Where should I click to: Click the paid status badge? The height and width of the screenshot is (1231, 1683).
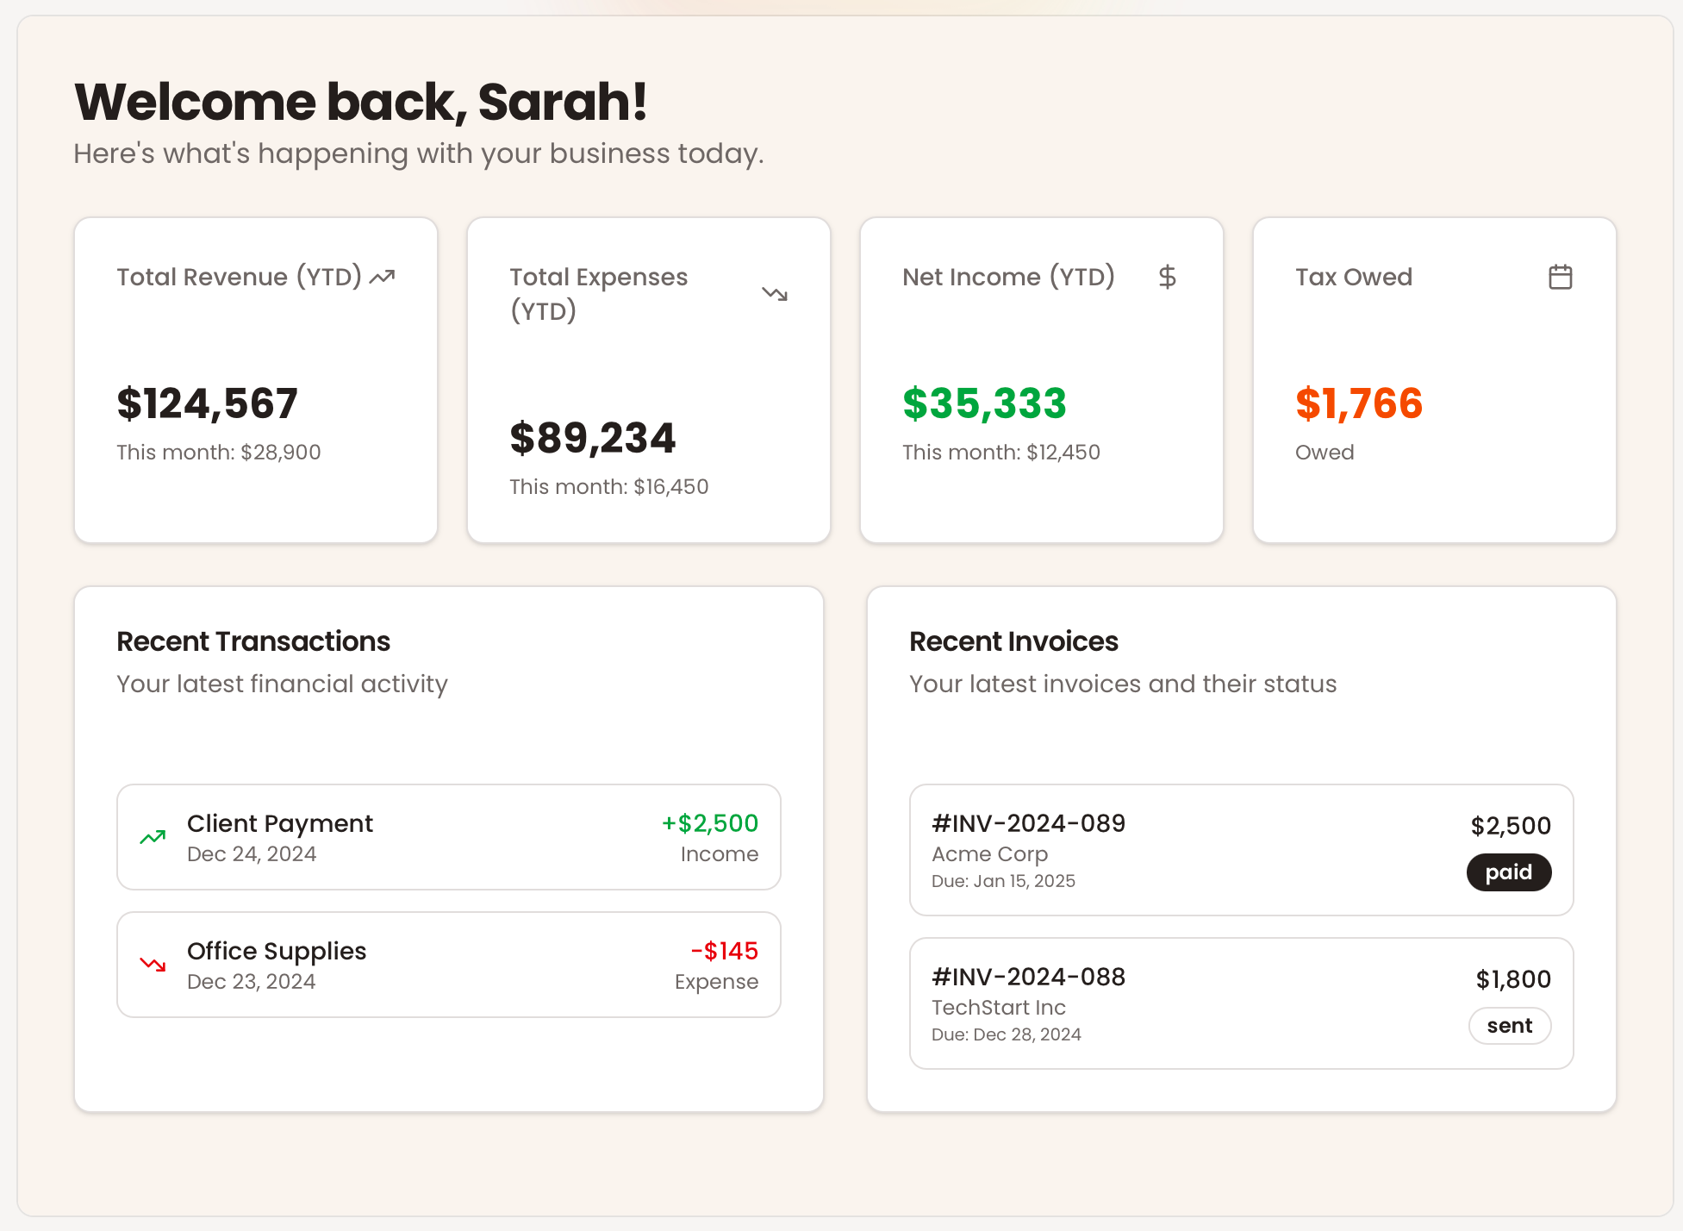pyautogui.click(x=1508, y=872)
